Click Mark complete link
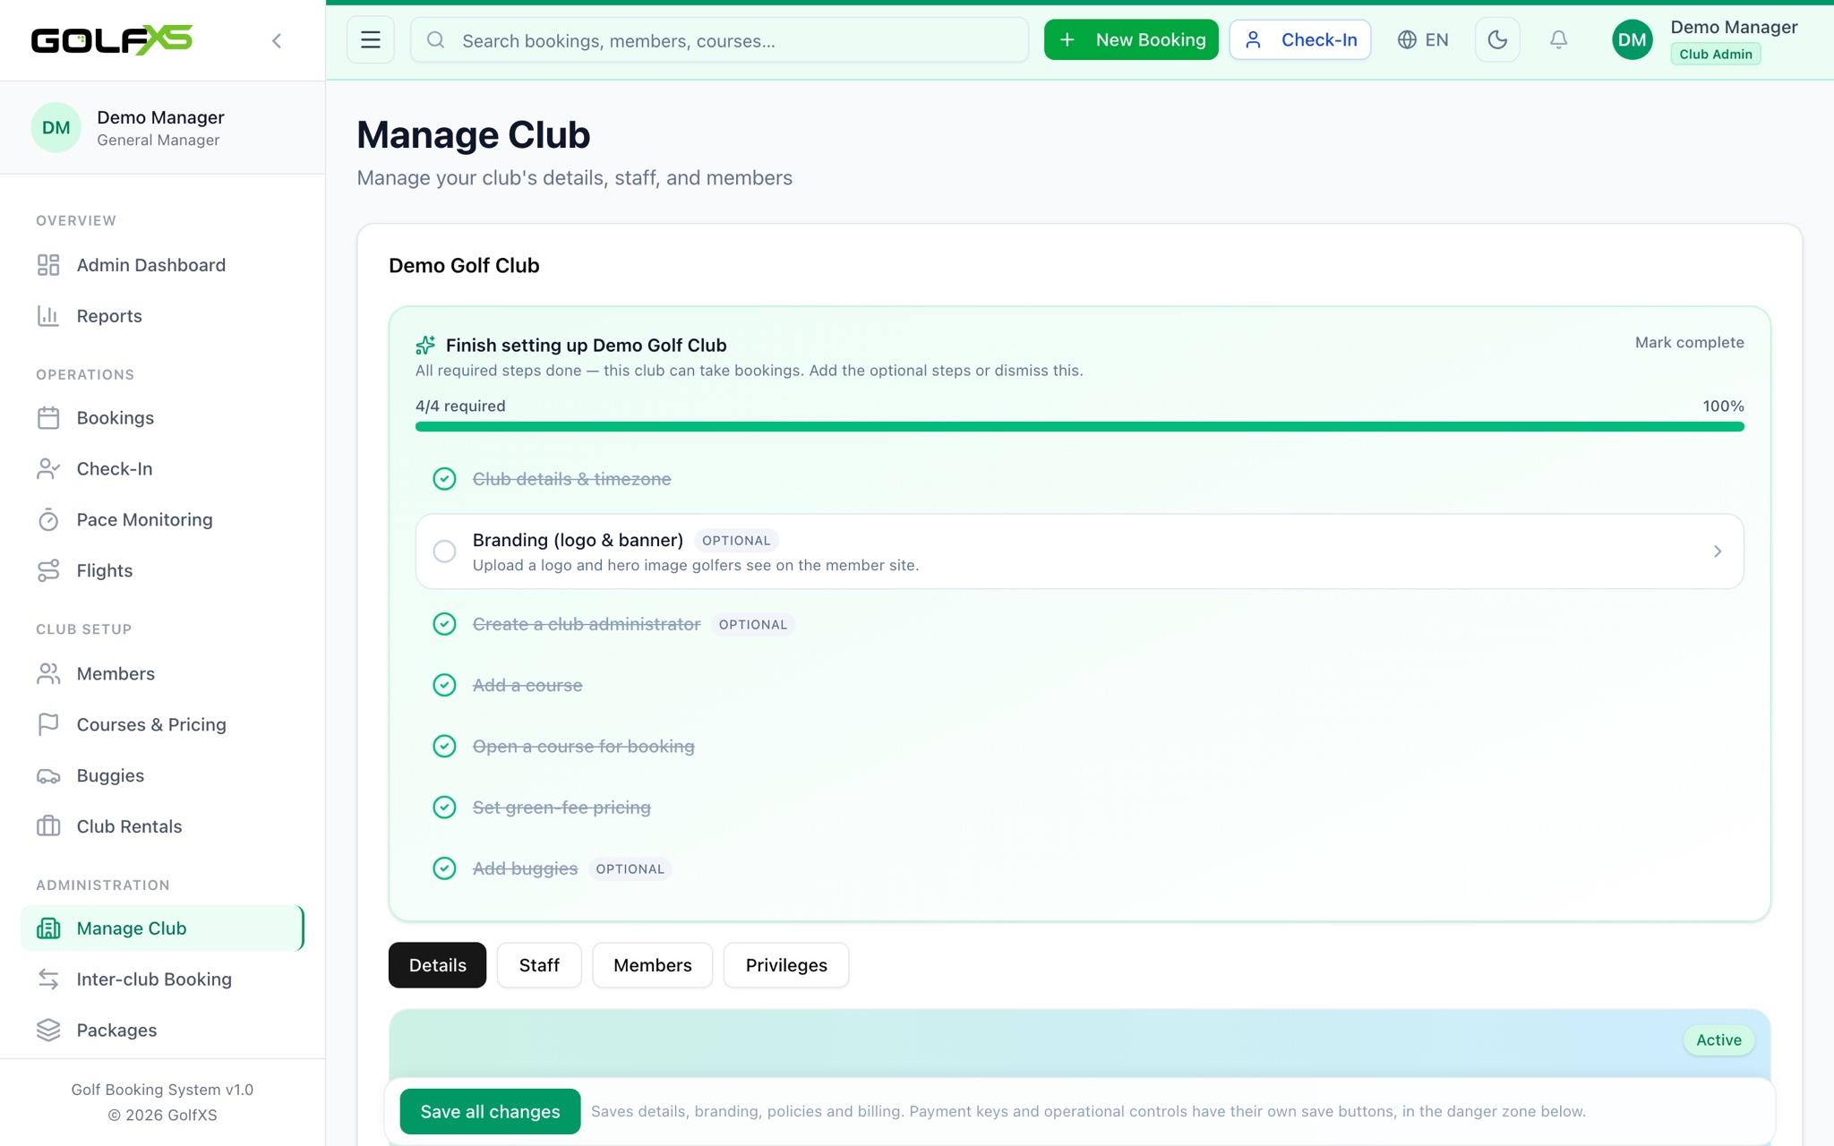This screenshot has height=1146, width=1834. [1689, 343]
